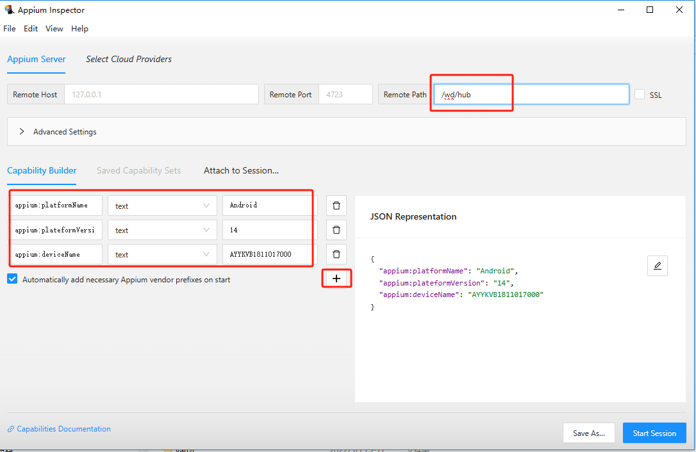Edit the appium:platformName name field

click(56, 206)
